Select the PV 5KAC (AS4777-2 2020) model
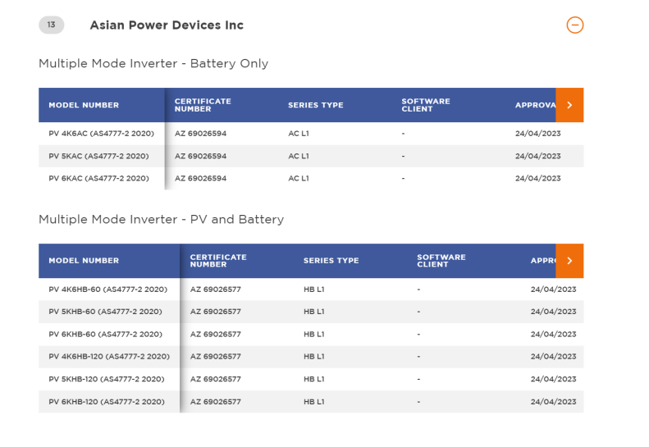649x447 pixels. point(98,156)
